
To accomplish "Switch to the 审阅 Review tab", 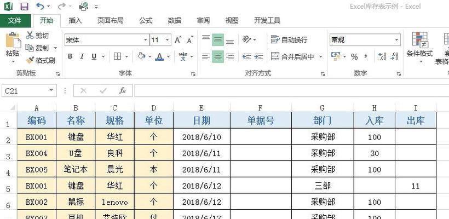I will pos(203,21).
